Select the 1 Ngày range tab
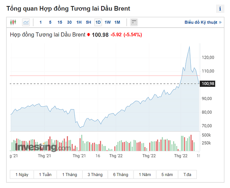This screenshot has width=230, height=188. point(22,174)
